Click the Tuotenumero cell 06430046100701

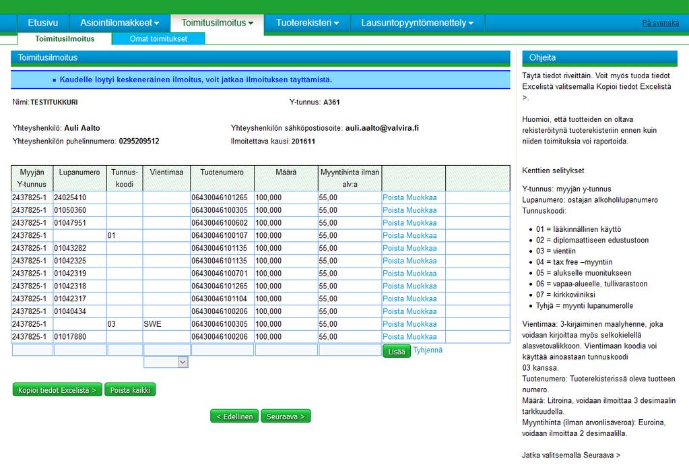(x=222, y=273)
